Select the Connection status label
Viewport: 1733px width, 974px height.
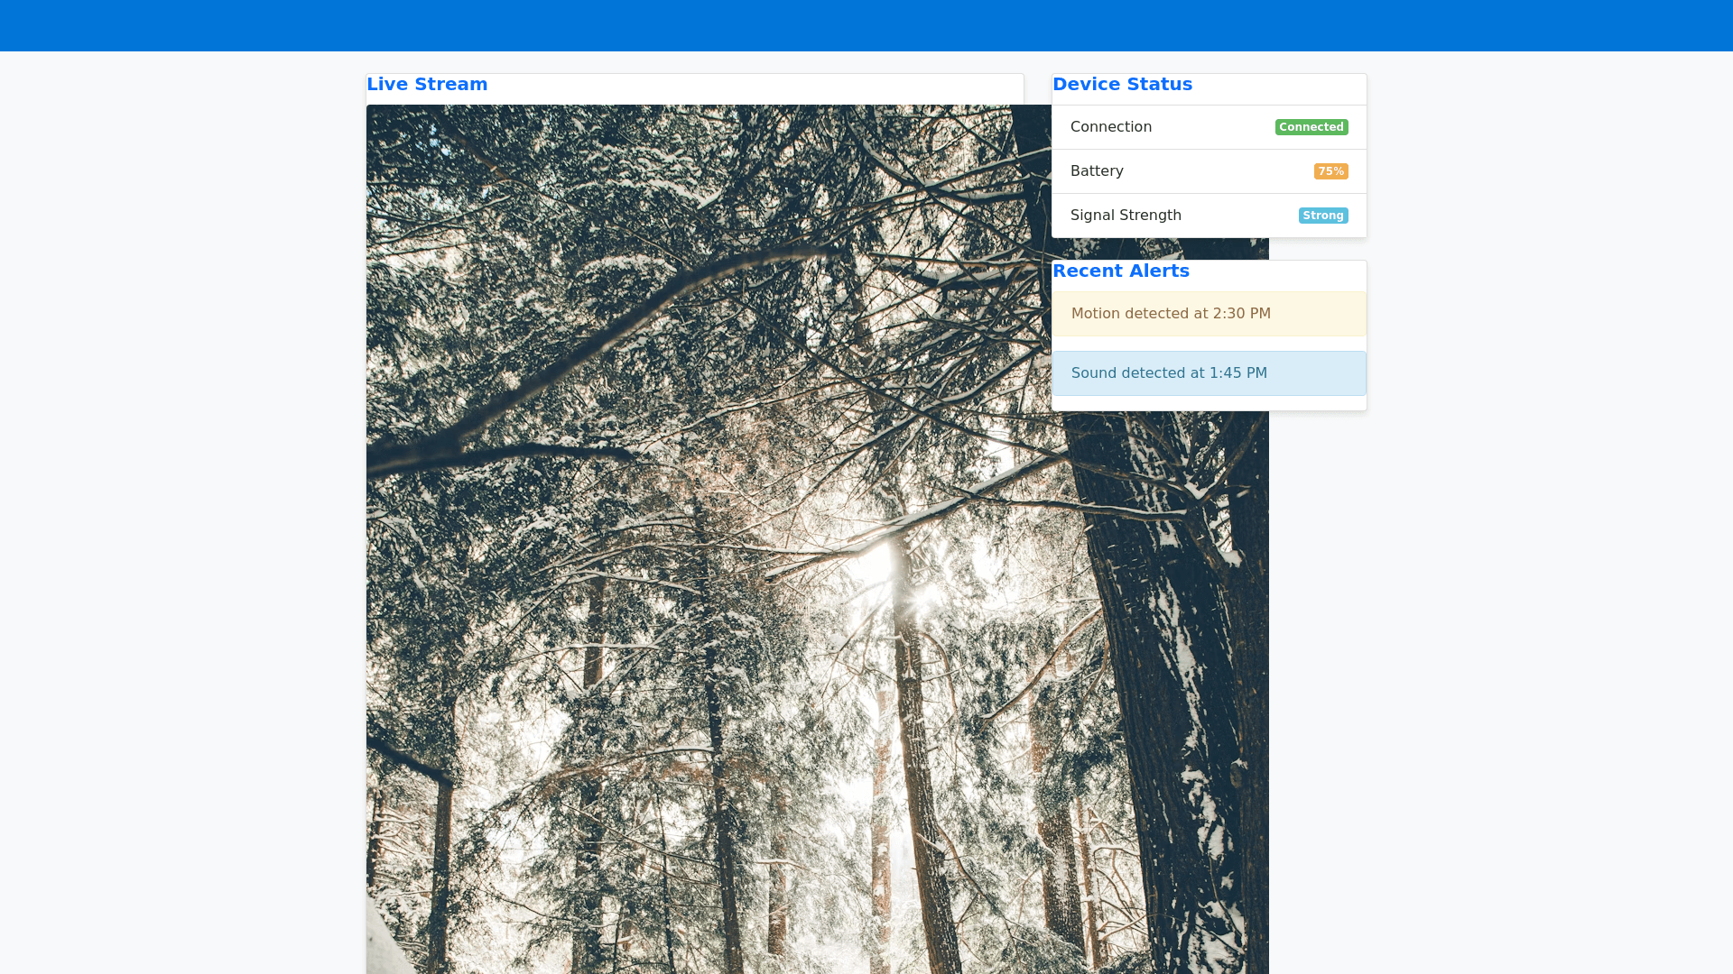(x=1110, y=127)
